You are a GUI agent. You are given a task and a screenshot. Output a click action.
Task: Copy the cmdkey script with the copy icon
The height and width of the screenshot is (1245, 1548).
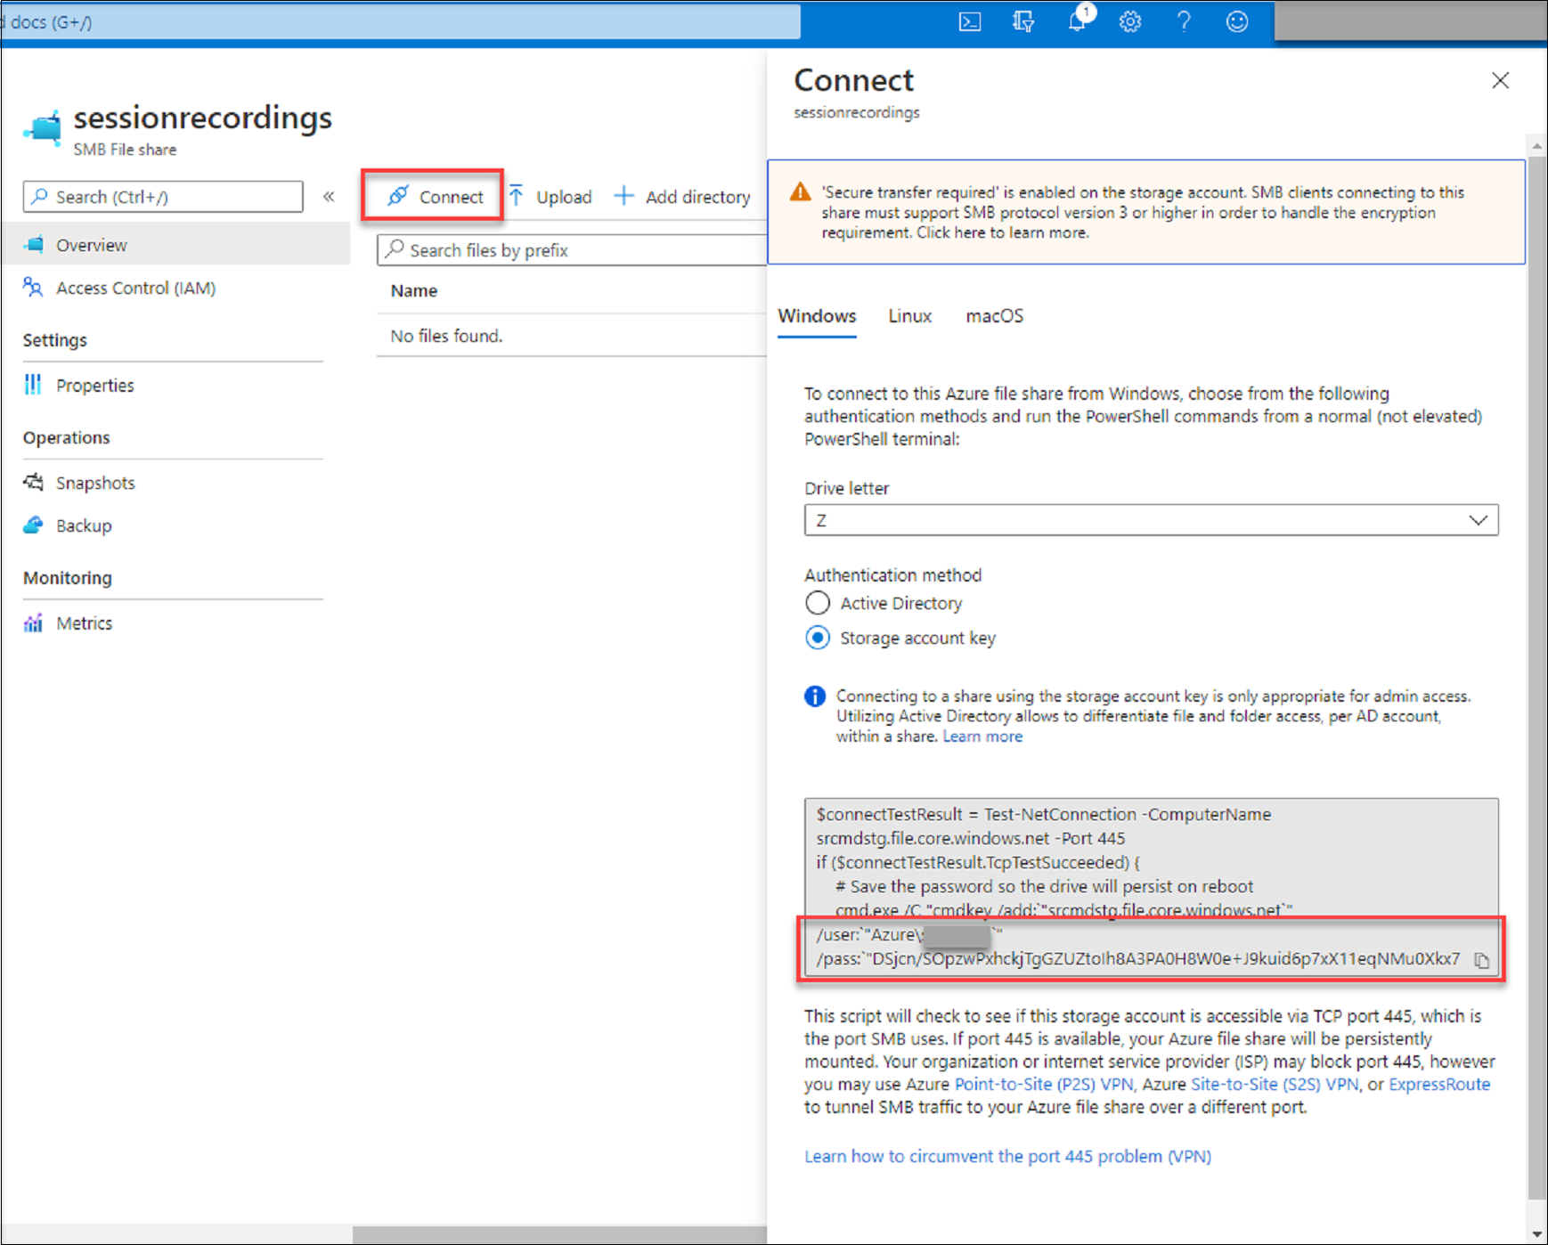[x=1481, y=961]
